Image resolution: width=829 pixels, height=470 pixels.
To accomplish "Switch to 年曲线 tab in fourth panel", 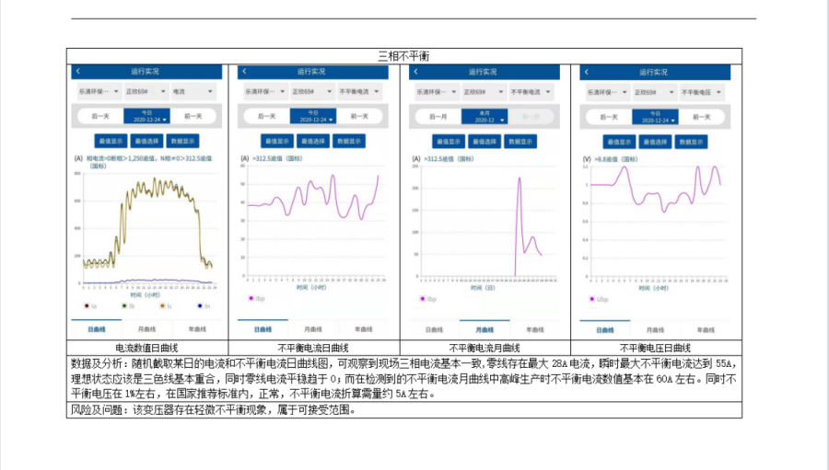I will [x=702, y=329].
